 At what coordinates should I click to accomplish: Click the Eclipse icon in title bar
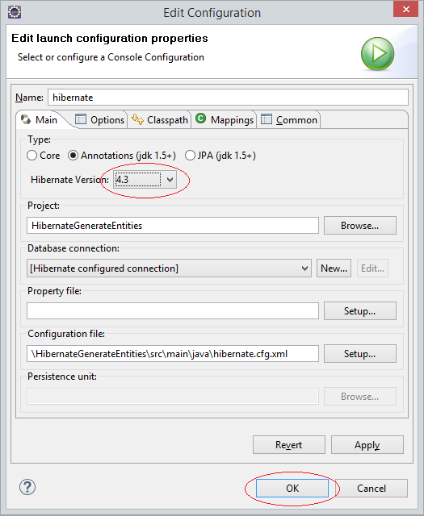15,12
